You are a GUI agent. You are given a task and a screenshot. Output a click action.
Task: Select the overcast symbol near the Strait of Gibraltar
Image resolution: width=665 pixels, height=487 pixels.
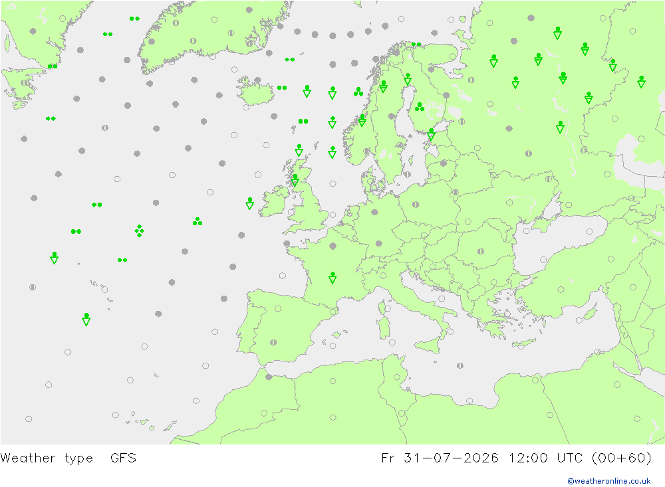point(269,377)
